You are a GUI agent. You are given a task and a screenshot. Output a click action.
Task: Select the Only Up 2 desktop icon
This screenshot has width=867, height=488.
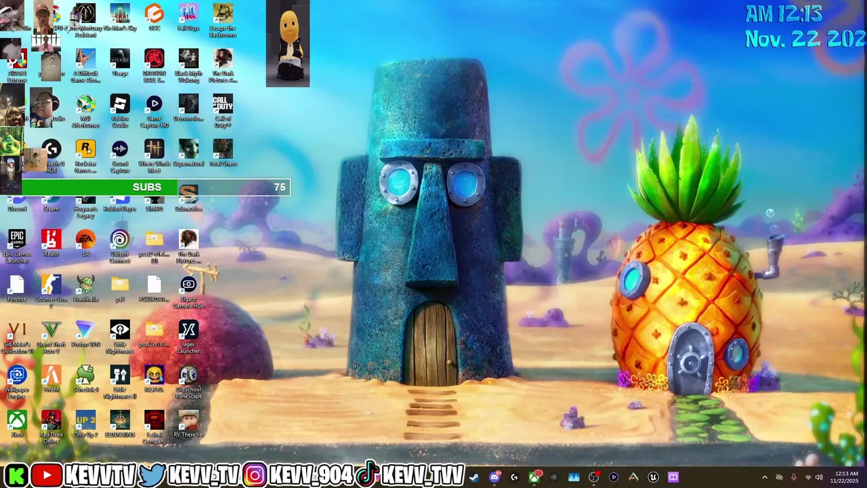pos(85,424)
